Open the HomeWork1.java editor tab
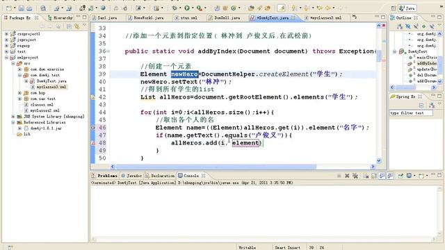 coord(145,17)
